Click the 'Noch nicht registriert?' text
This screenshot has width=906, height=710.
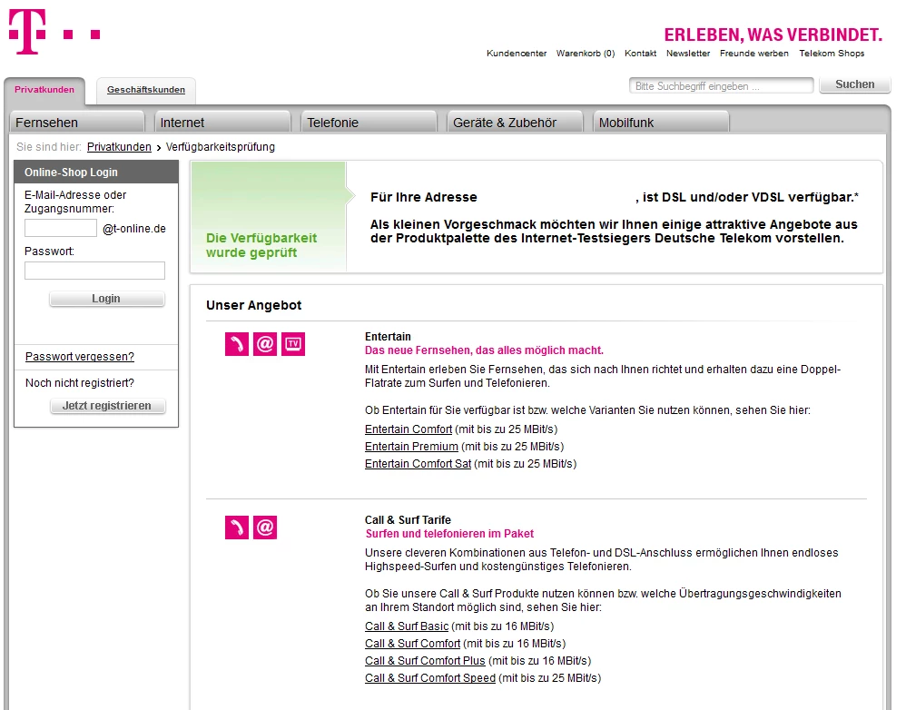(80, 383)
